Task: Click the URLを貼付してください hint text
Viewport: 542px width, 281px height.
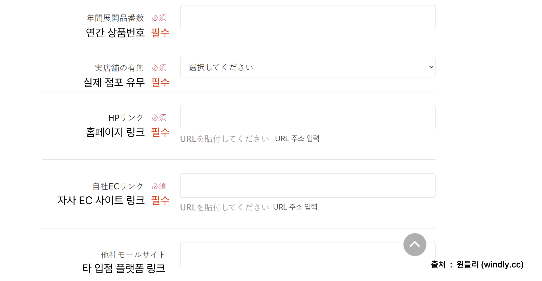Action: tap(224, 138)
